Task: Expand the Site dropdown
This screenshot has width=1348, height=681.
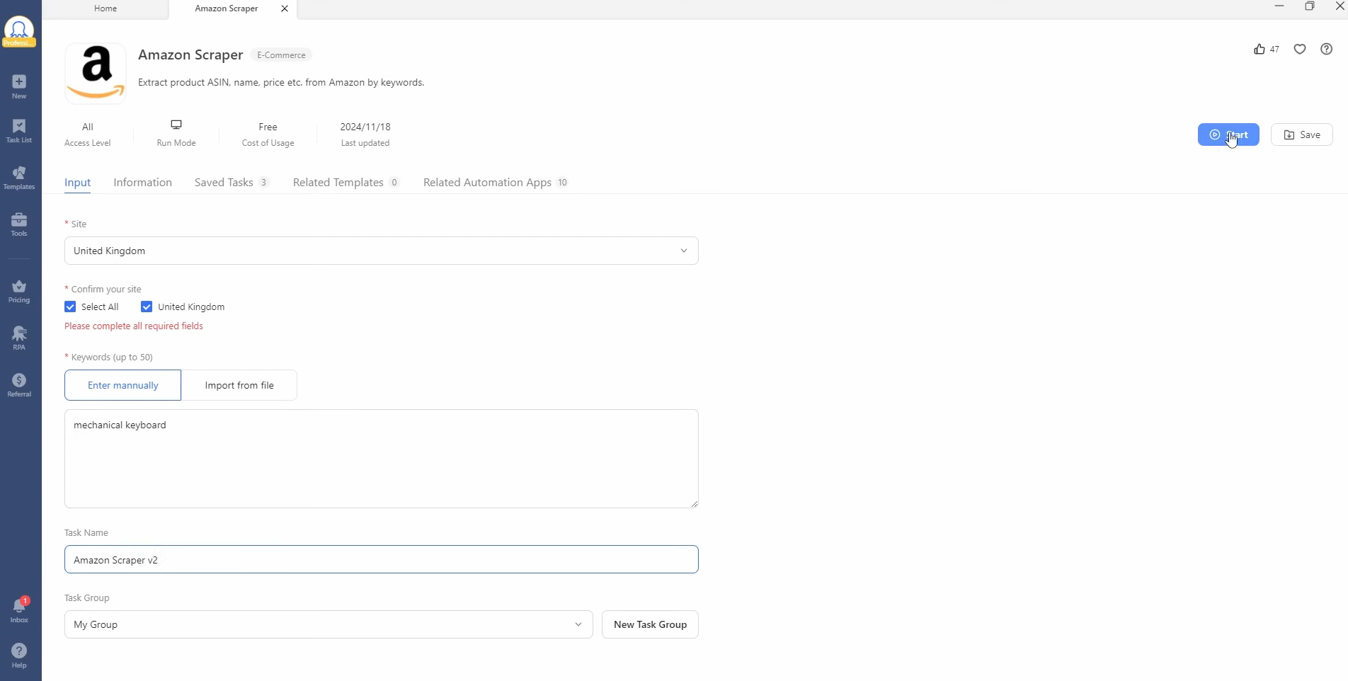Action: click(381, 251)
